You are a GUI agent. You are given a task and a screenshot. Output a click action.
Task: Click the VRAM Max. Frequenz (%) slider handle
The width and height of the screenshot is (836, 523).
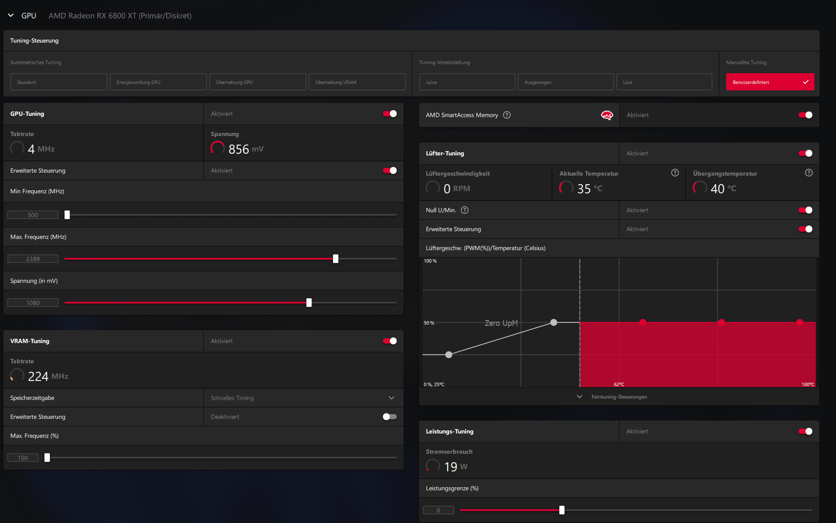47,458
